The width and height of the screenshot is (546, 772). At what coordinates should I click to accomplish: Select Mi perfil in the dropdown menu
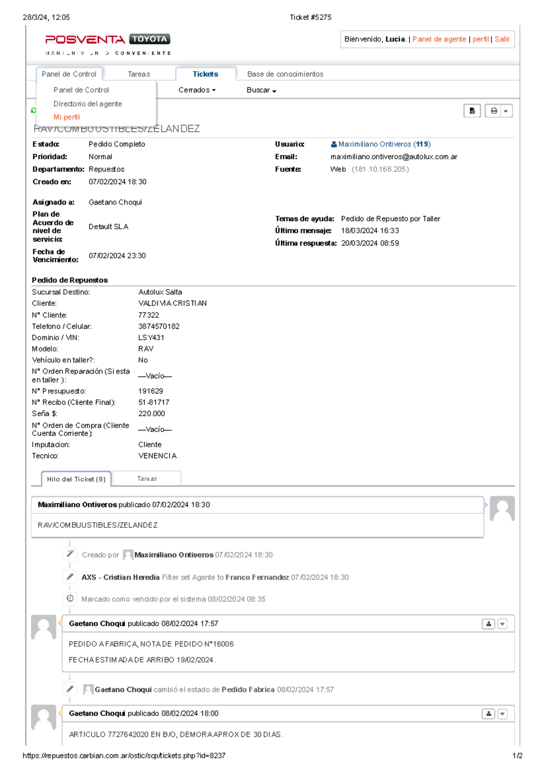(66, 117)
